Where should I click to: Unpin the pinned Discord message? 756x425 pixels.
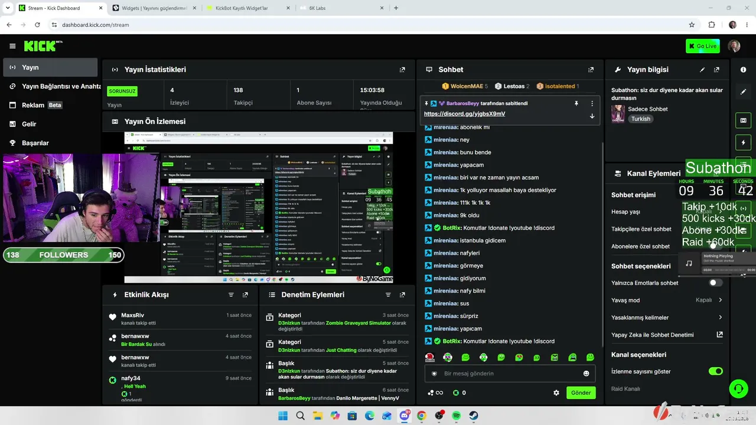click(576, 103)
